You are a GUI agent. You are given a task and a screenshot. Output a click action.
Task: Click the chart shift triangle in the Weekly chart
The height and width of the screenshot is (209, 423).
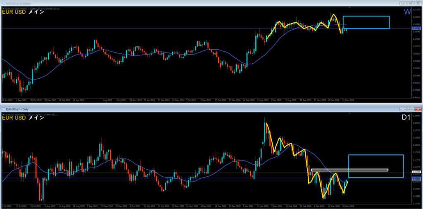click(349, 8)
